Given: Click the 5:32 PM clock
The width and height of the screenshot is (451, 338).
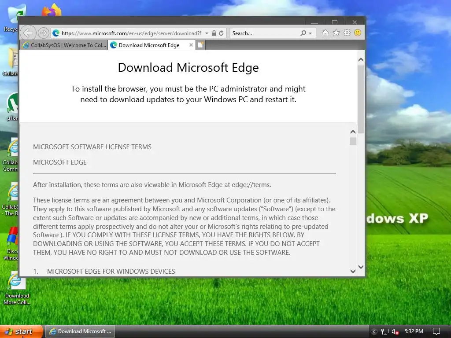Looking at the screenshot, I should point(414,331).
